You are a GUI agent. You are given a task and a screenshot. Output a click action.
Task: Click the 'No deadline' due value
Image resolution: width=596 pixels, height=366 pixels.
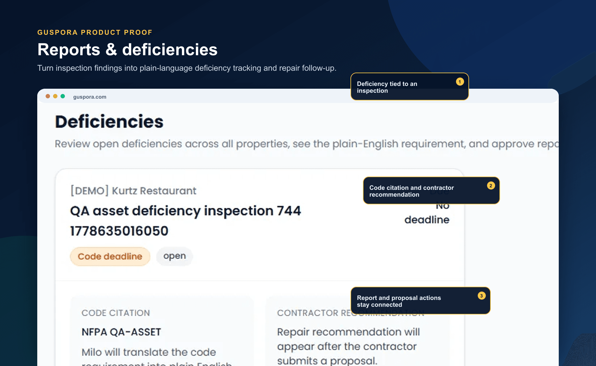(427, 213)
